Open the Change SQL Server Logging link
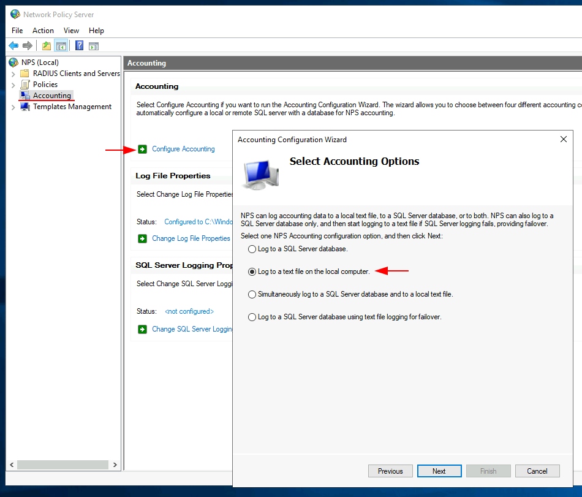The image size is (582, 497). tap(192, 329)
